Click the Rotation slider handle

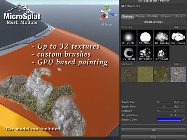coord(158,111)
